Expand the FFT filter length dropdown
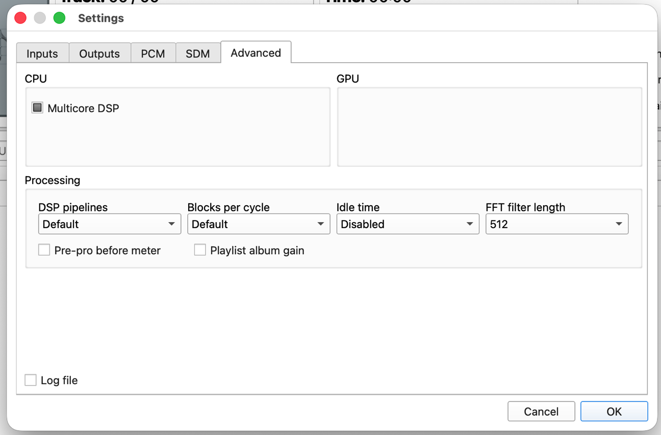This screenshot has height=435, width=661. [556, 224]
